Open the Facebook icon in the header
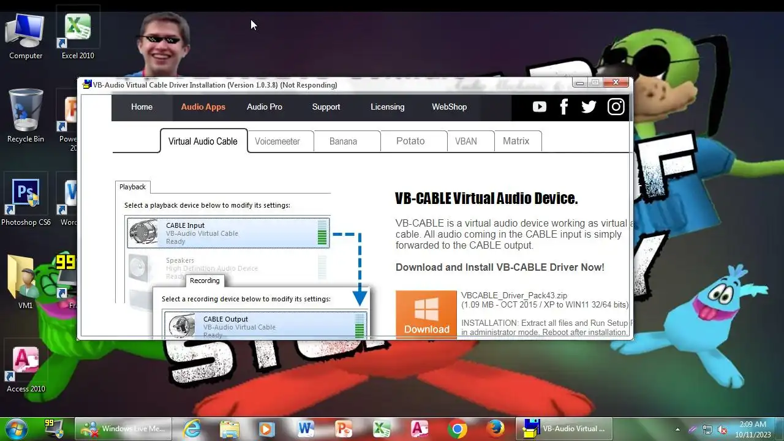 point(564,107)
